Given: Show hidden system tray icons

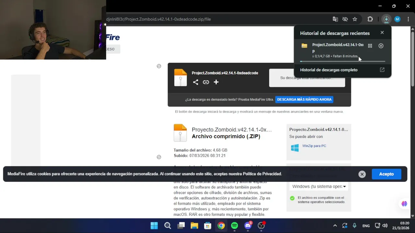Looking at the screenshot, I should 335,226.
